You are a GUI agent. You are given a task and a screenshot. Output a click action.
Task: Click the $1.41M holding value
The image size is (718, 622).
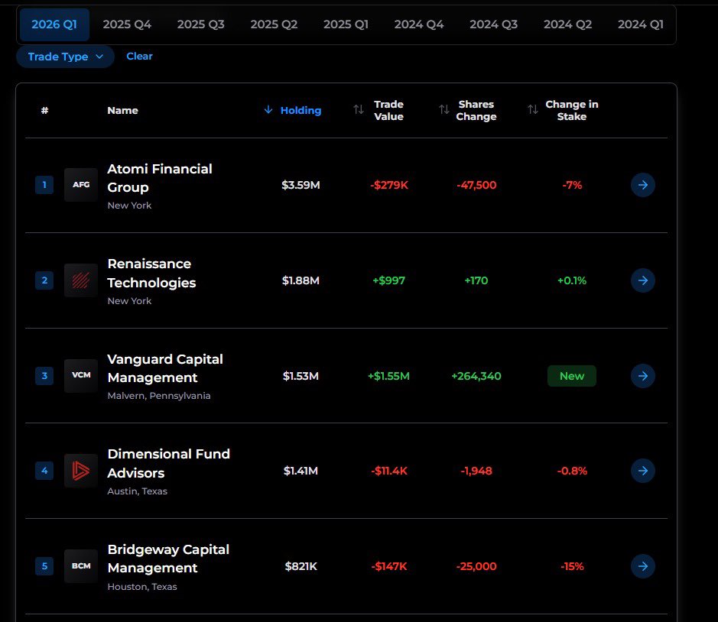[301, 471]
